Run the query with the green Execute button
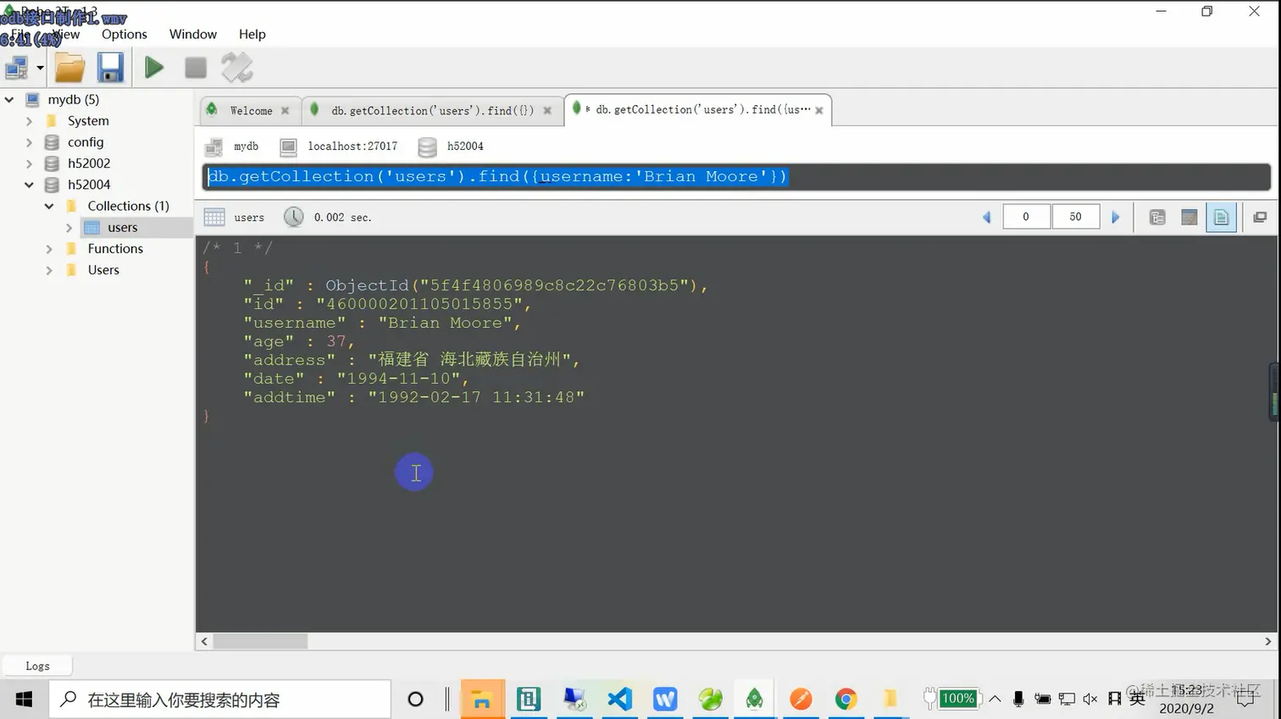 (153, 68)
